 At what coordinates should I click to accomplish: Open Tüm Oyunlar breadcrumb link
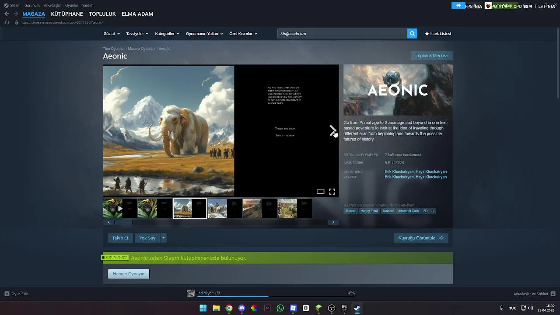click(x=113, y=49)
